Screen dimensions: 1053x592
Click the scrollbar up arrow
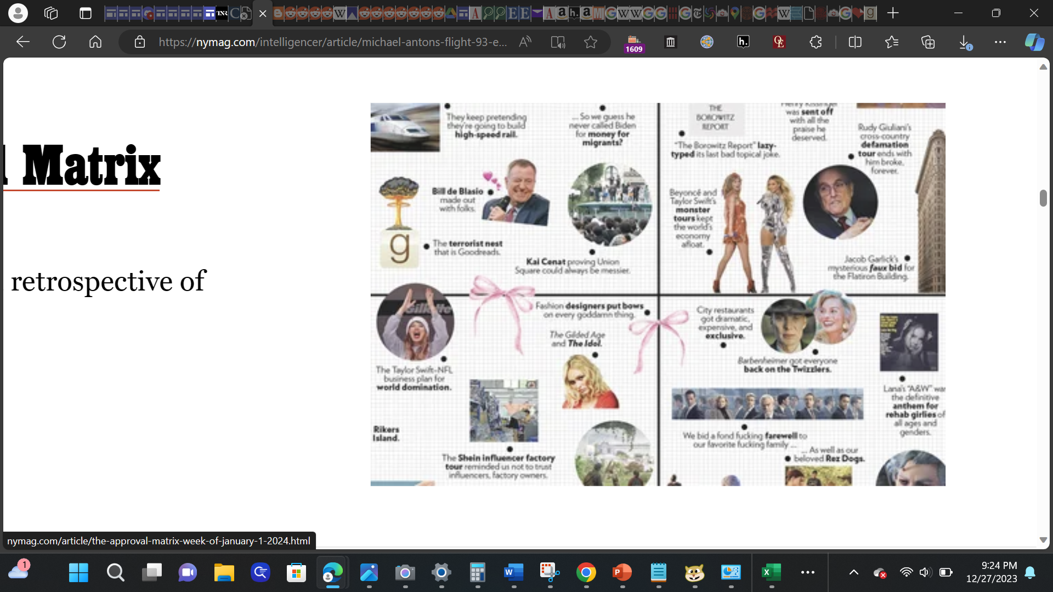(1043, 67)
